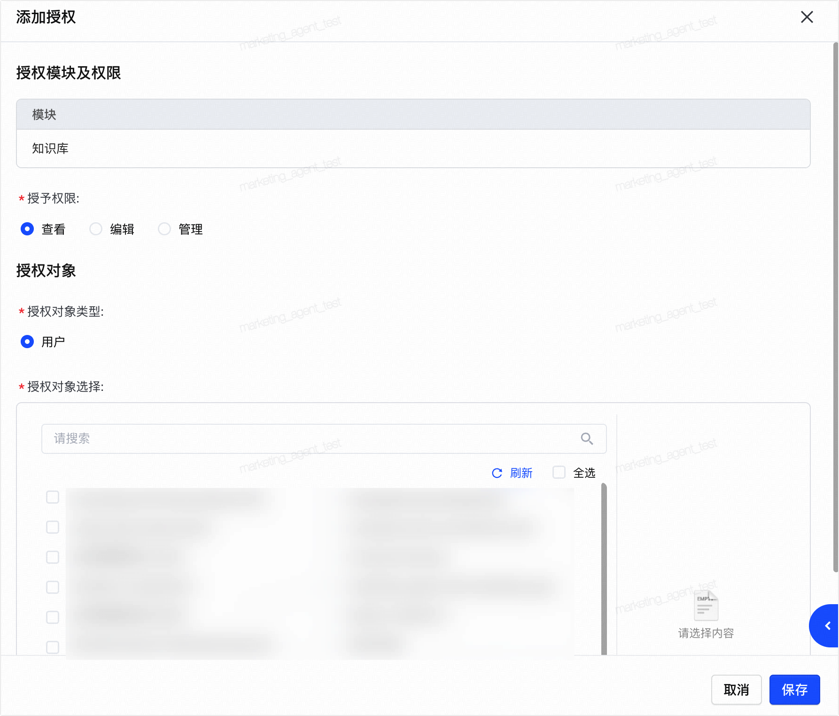Click the 知识库 module row
Screen dimensions: 839x716
413,148
